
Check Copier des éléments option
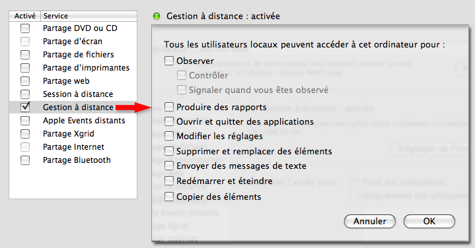coord(169,197)
